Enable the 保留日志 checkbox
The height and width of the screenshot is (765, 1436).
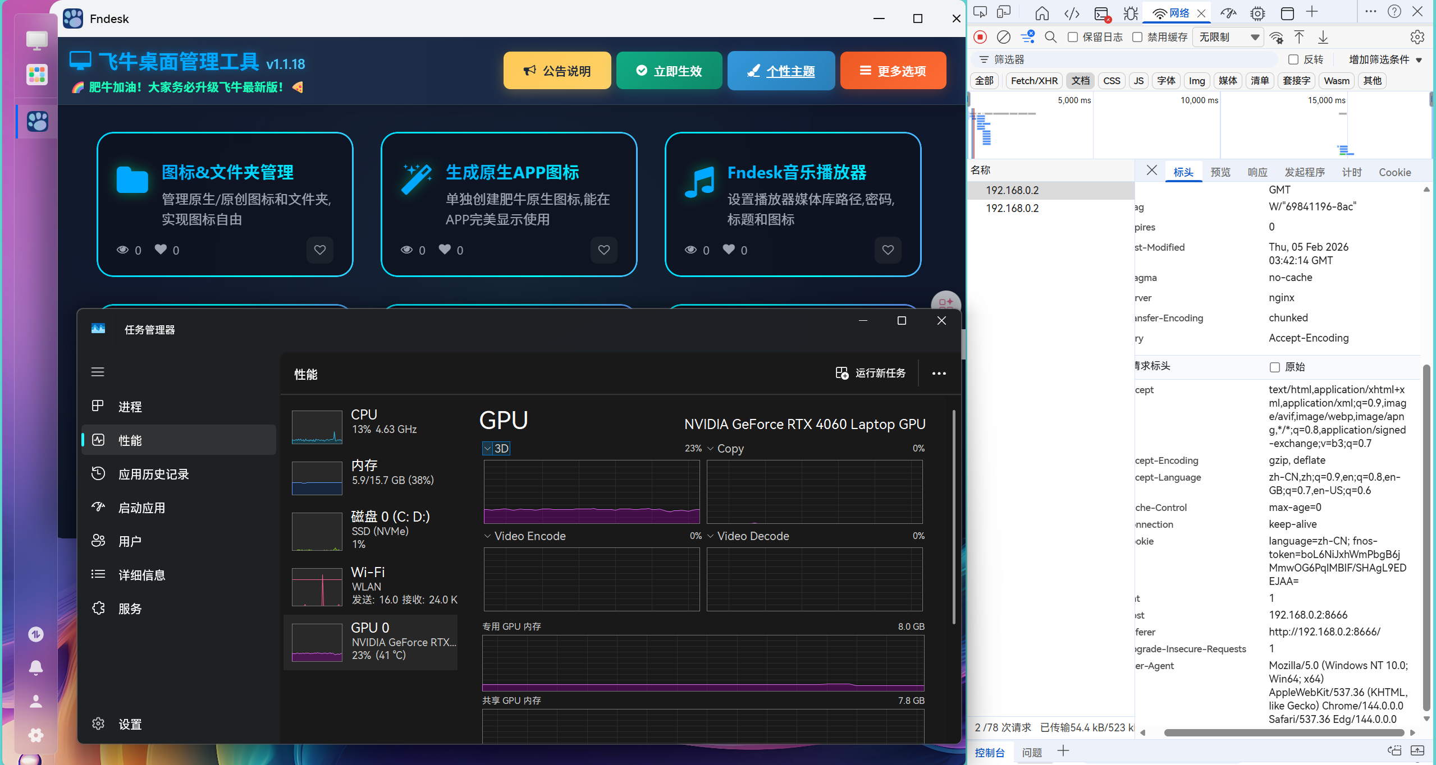tap(1073, 37)
